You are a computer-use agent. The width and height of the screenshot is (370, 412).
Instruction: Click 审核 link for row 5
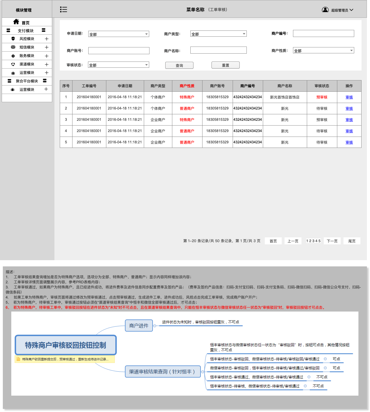pos(349,142)
